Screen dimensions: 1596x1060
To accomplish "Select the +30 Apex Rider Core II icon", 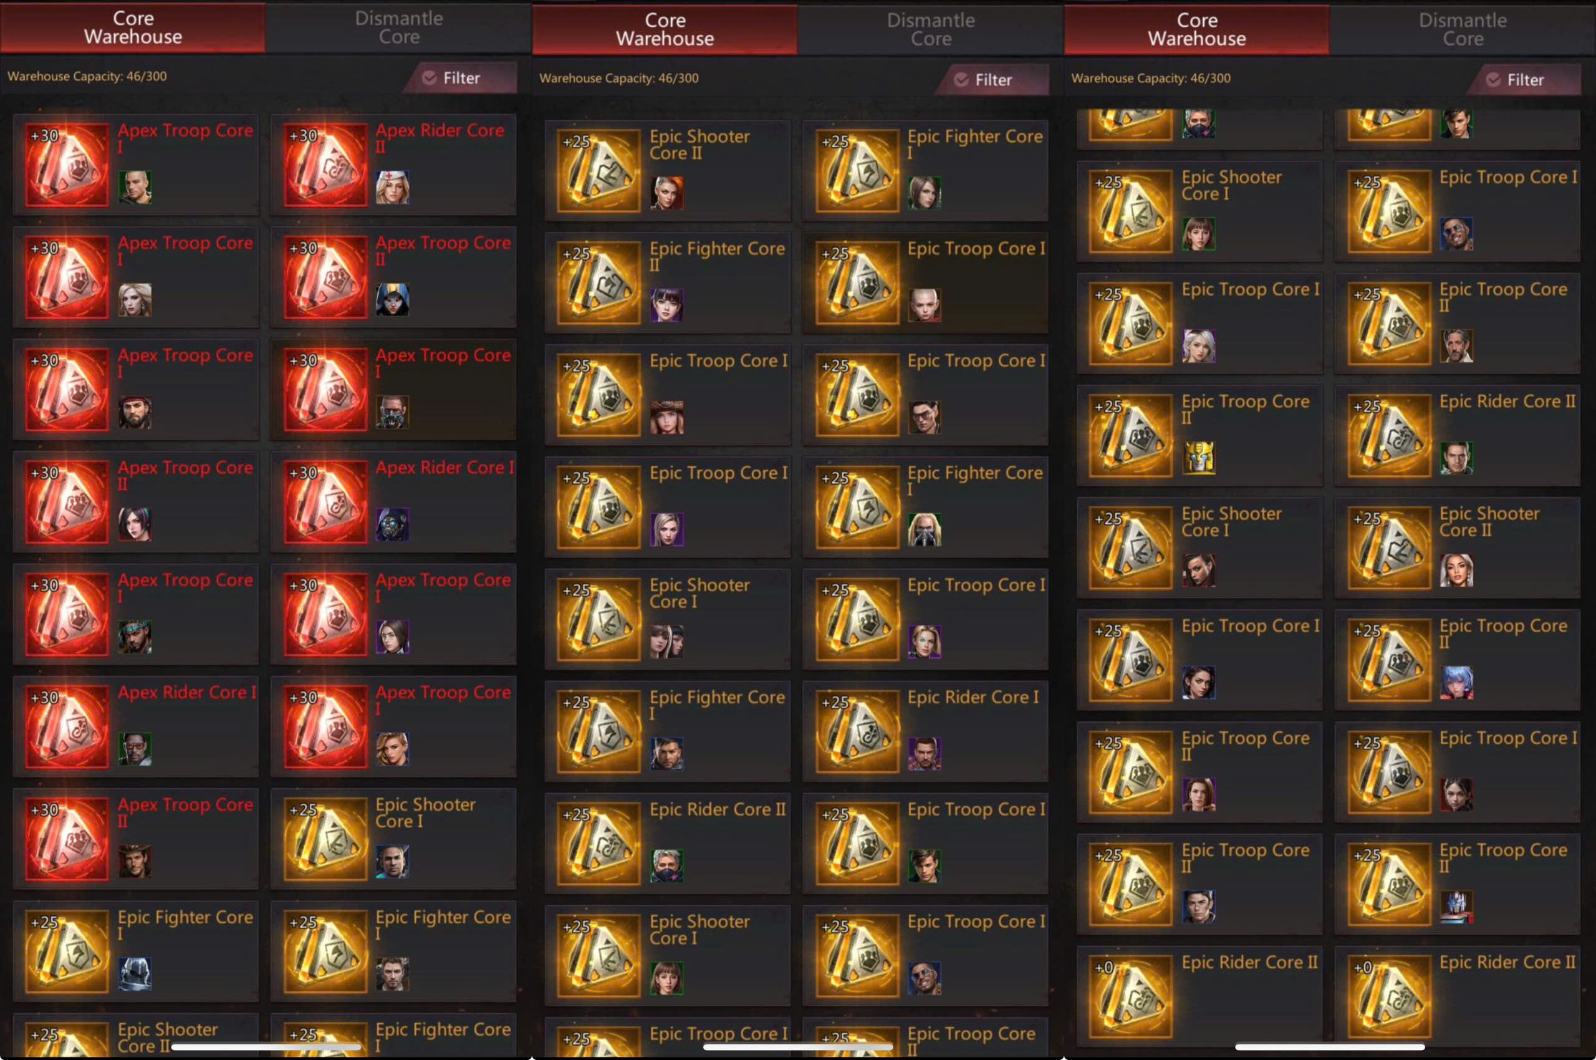I will point(326,164).
